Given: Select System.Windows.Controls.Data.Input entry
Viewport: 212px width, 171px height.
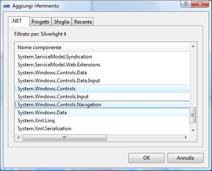Looking at the screenshot, I should (x=102, y=81).
